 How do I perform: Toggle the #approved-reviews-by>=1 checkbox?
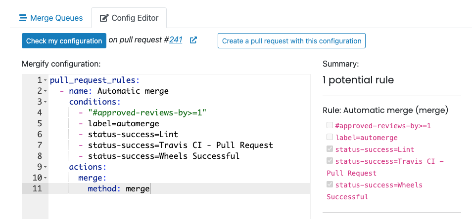(330, 125)
